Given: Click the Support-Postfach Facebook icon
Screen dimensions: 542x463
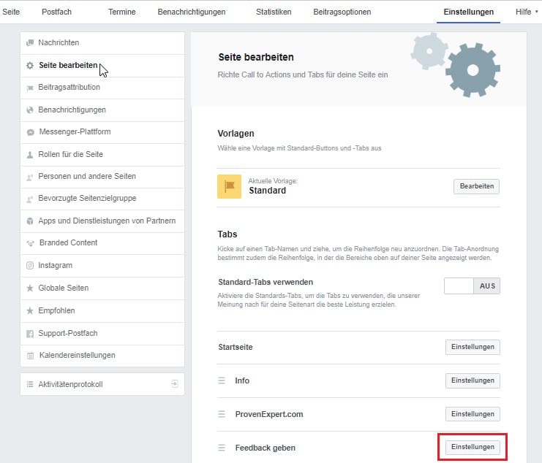Looking at the screenshot, I should pyautogui.click(x=30, y=333).
